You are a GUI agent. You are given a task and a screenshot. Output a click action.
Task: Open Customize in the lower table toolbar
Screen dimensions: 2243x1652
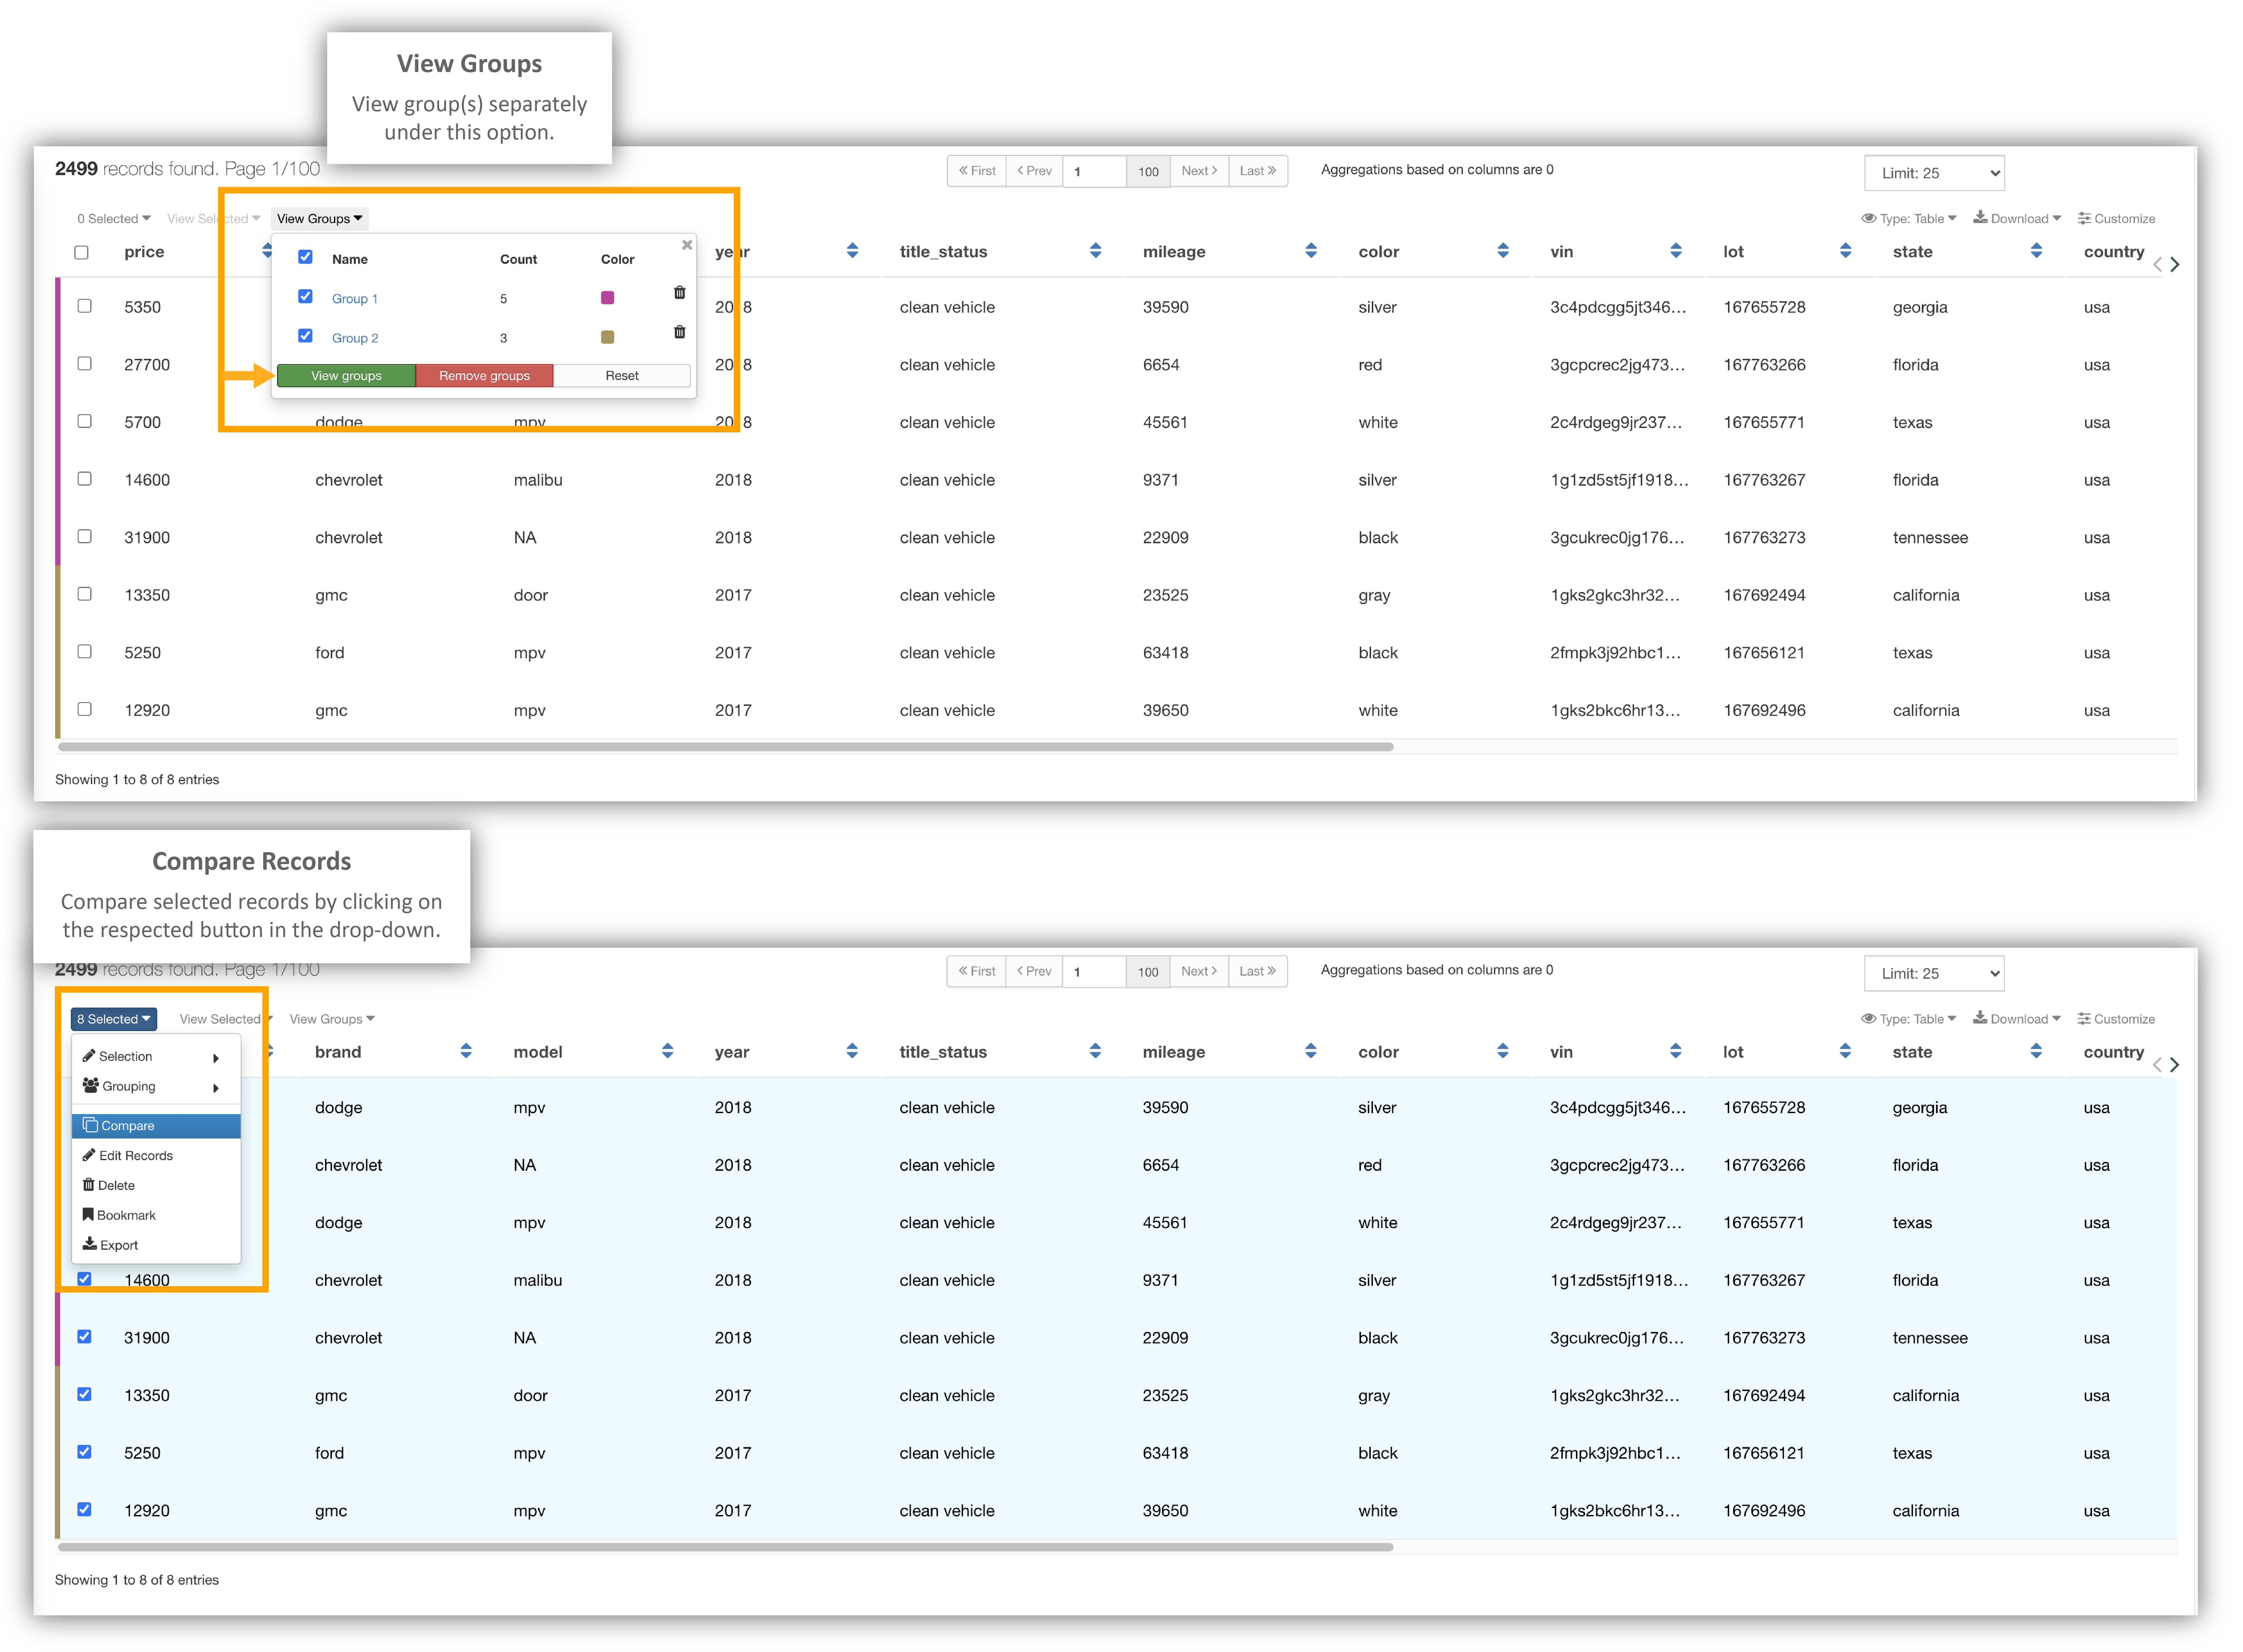[x=2116, y=1019]
